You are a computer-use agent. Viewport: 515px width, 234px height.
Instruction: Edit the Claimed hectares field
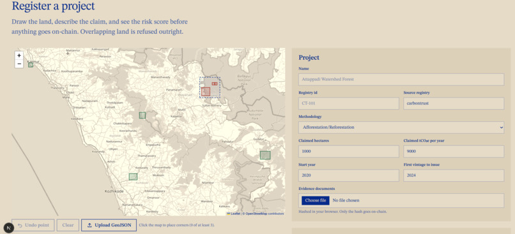click(349, 151)
